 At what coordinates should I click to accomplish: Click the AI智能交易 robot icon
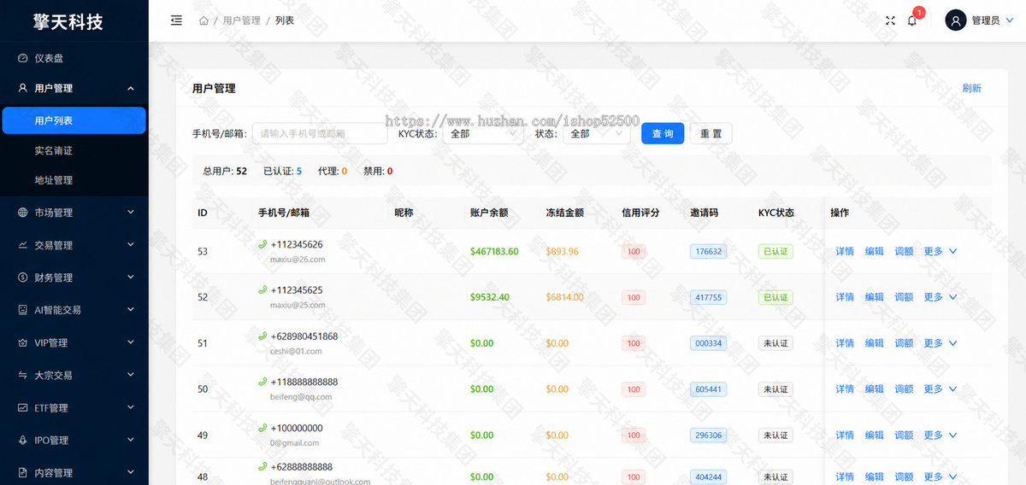click(23, 310)
